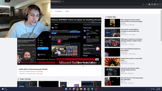The width and height of the screenshot is (162, 91).
Task: Bookmark this page with the star icon
Action: coord(146,5)
